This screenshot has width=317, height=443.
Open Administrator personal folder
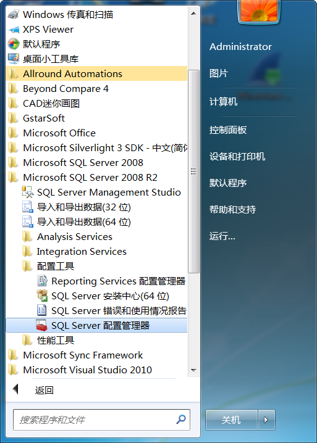pyautogui.click(x=240, y=47)
